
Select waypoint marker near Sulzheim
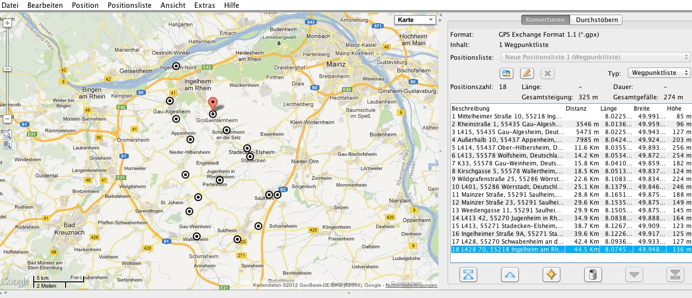pyautogui.click(x=237, y=239)
